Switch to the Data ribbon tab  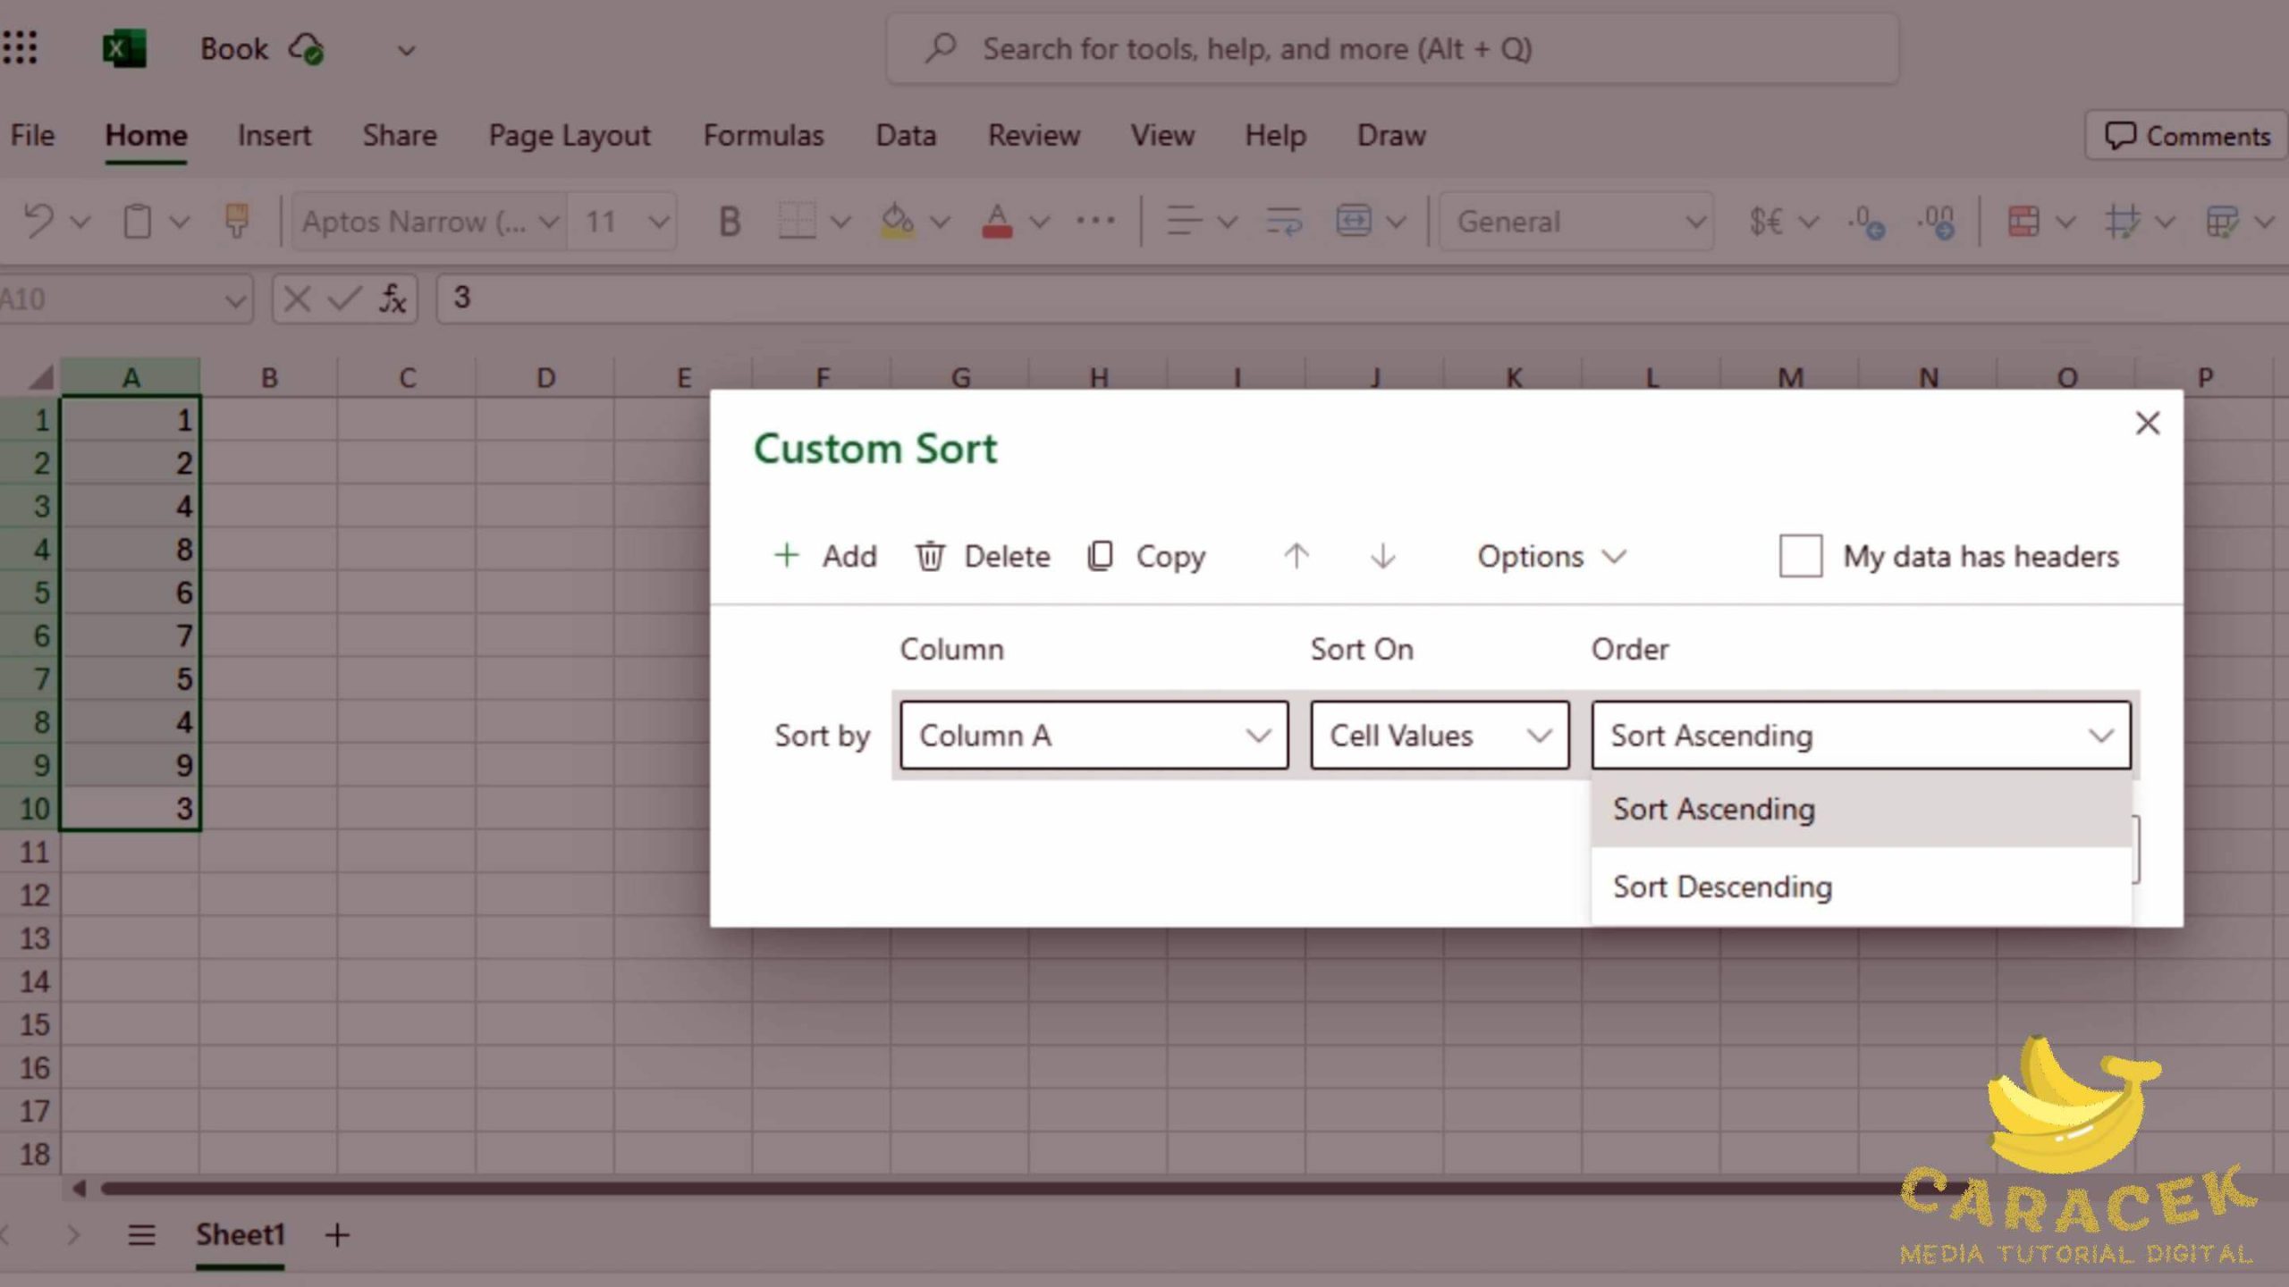click(x=905, y=136)
